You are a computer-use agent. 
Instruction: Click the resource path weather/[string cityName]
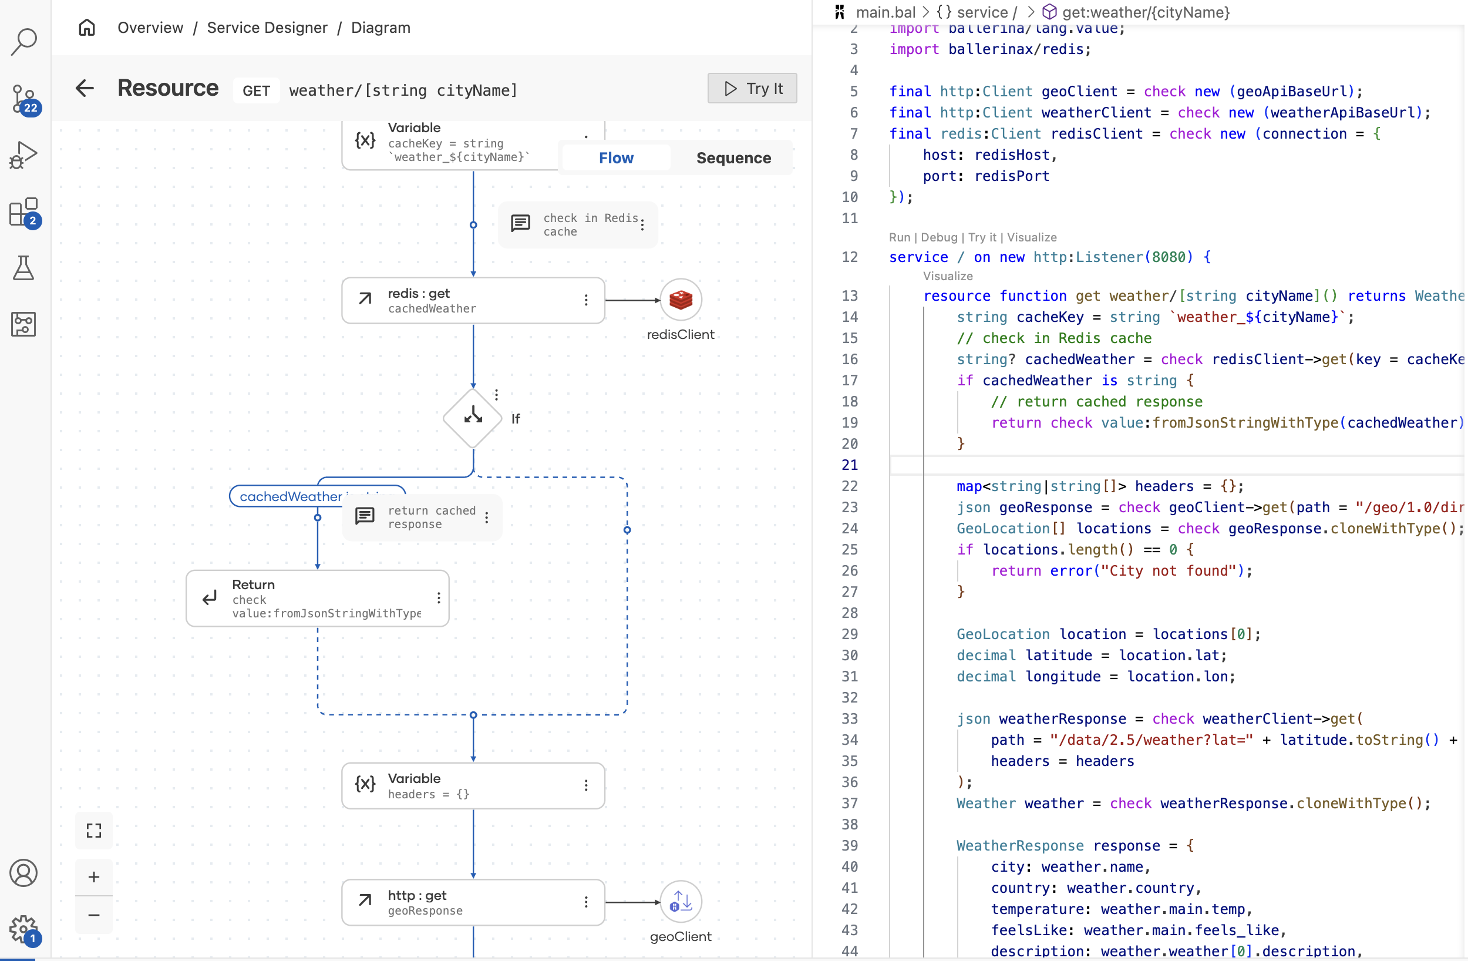403,90
